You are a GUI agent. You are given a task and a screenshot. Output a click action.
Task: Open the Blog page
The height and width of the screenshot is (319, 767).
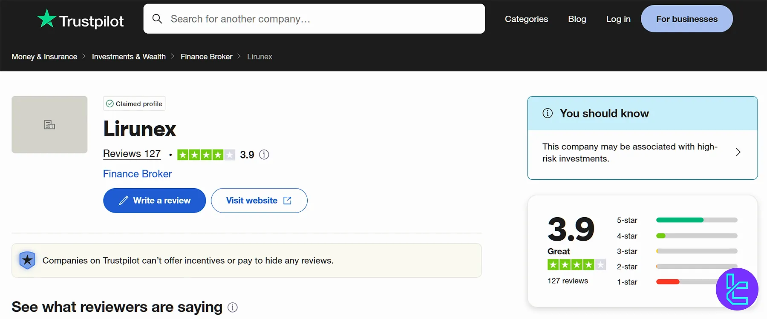[577, 19]
